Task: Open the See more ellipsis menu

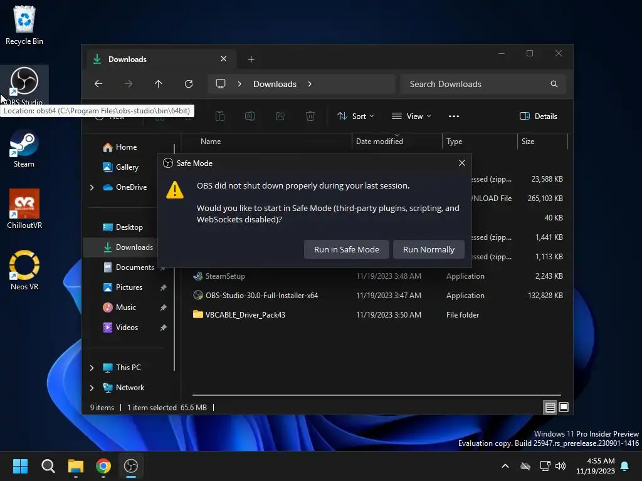Action: (454, 116)
